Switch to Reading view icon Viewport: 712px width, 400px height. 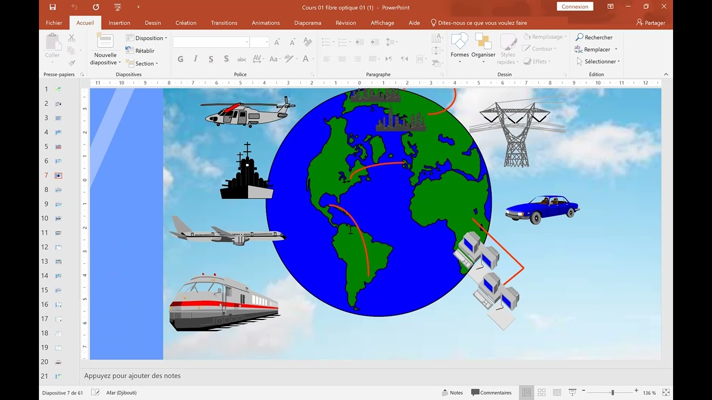(557, 393)
